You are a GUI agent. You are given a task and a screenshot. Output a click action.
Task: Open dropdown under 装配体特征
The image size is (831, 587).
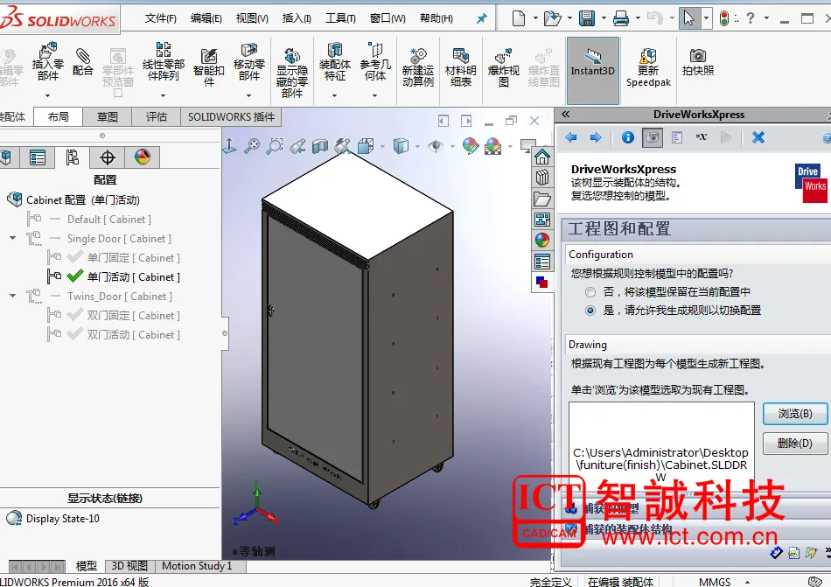pyautogui.click(x=334, y=95)
